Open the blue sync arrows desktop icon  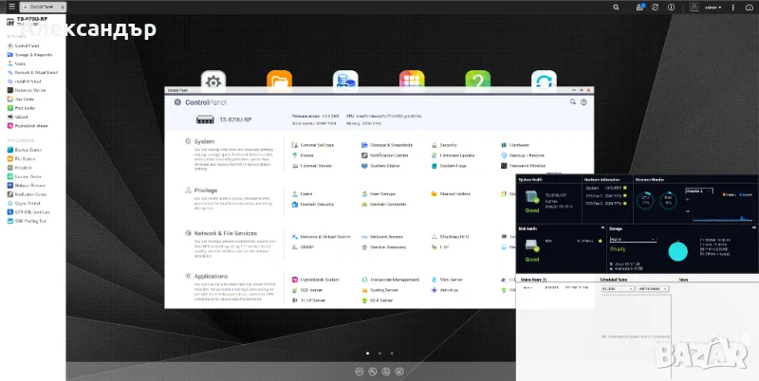point(544,82)
